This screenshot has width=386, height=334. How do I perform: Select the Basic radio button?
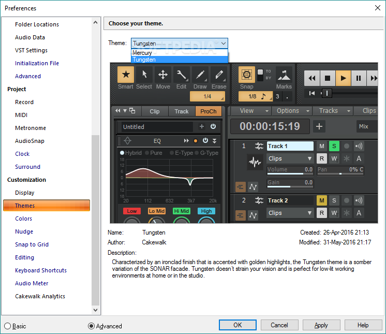pos(8,326)
